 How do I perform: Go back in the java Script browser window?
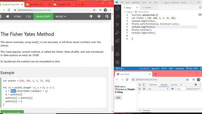pyautogui.click(x=117, y=79)
